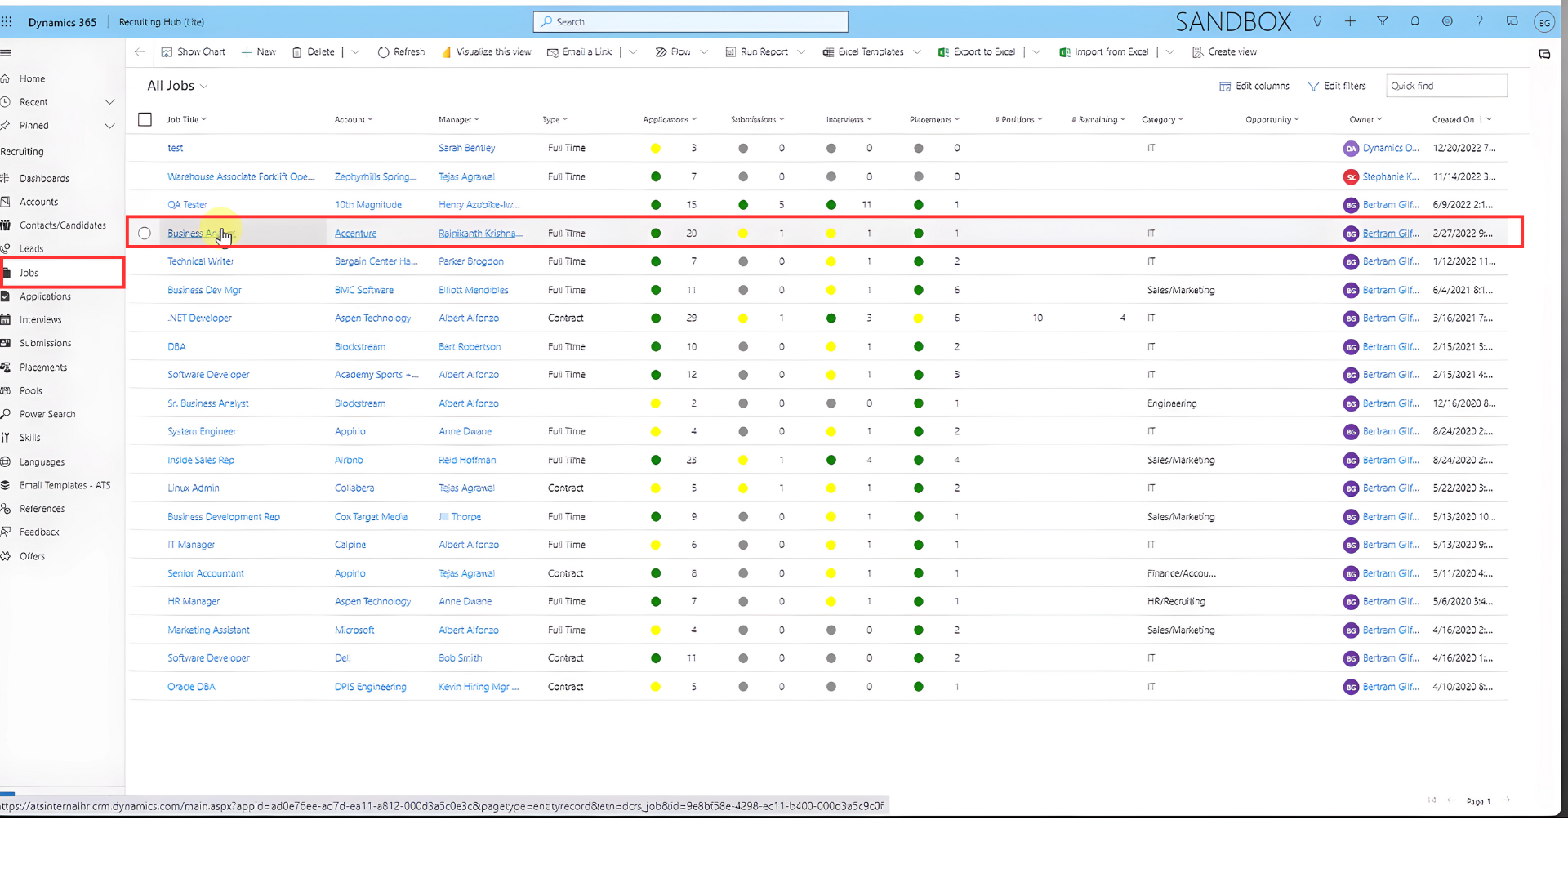Open Offers in the sidebar
1568x882 pixels.
[33, 557]
